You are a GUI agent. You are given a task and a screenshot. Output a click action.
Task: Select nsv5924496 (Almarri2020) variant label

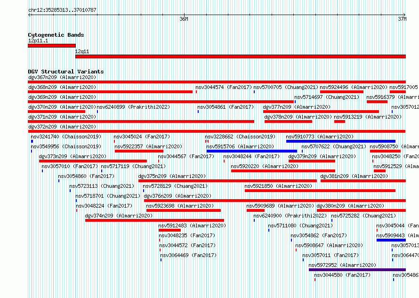(354, 87)
